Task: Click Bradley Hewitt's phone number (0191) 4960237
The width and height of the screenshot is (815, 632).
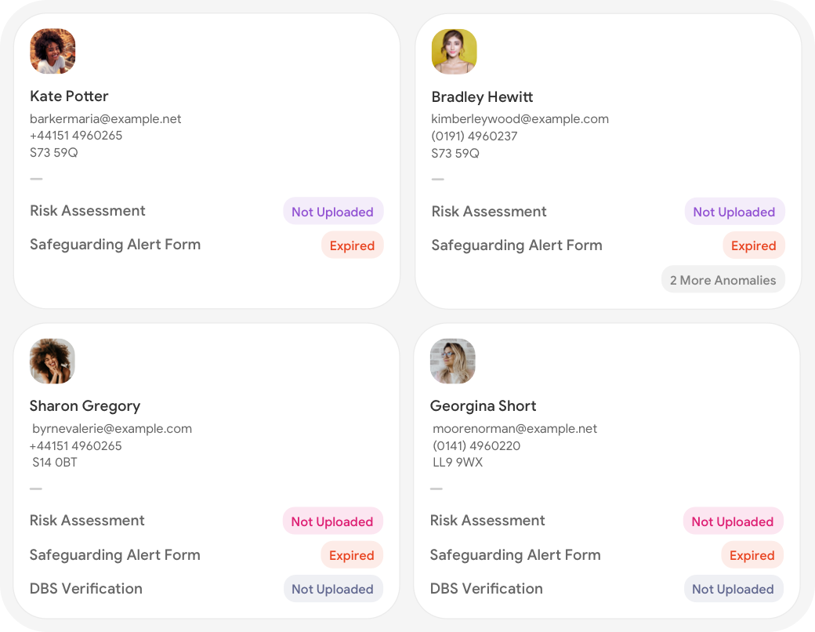Action: [x=474, y=136]
